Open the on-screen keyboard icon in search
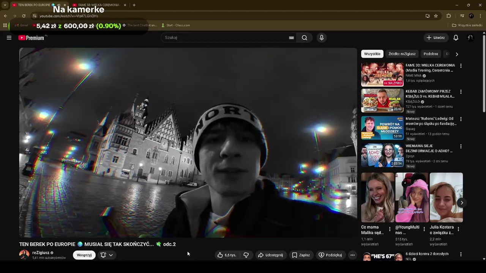Screen dimensions: 486x273 (x=291, y=38)
